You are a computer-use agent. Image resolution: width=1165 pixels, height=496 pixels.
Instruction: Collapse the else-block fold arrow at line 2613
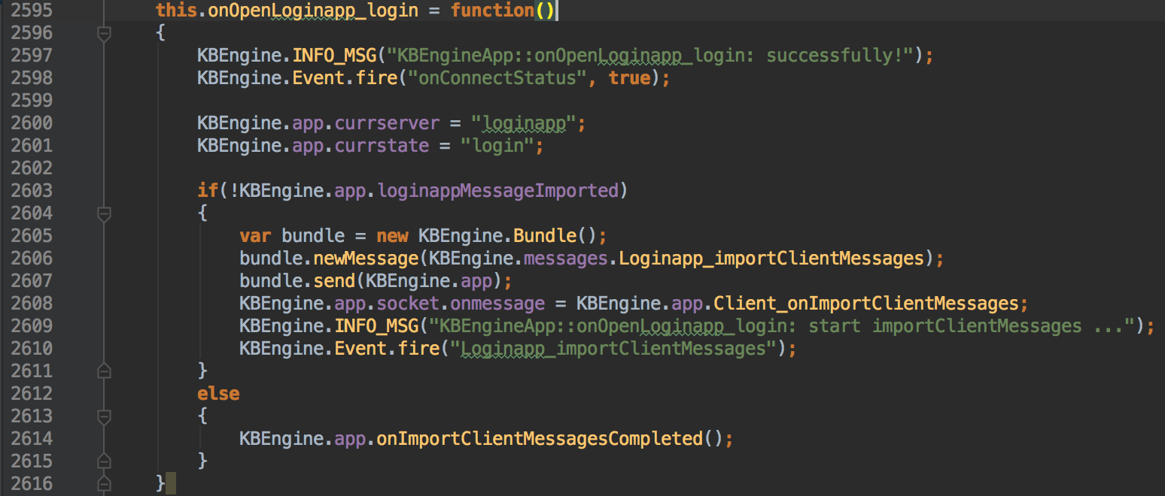point(104,416)
